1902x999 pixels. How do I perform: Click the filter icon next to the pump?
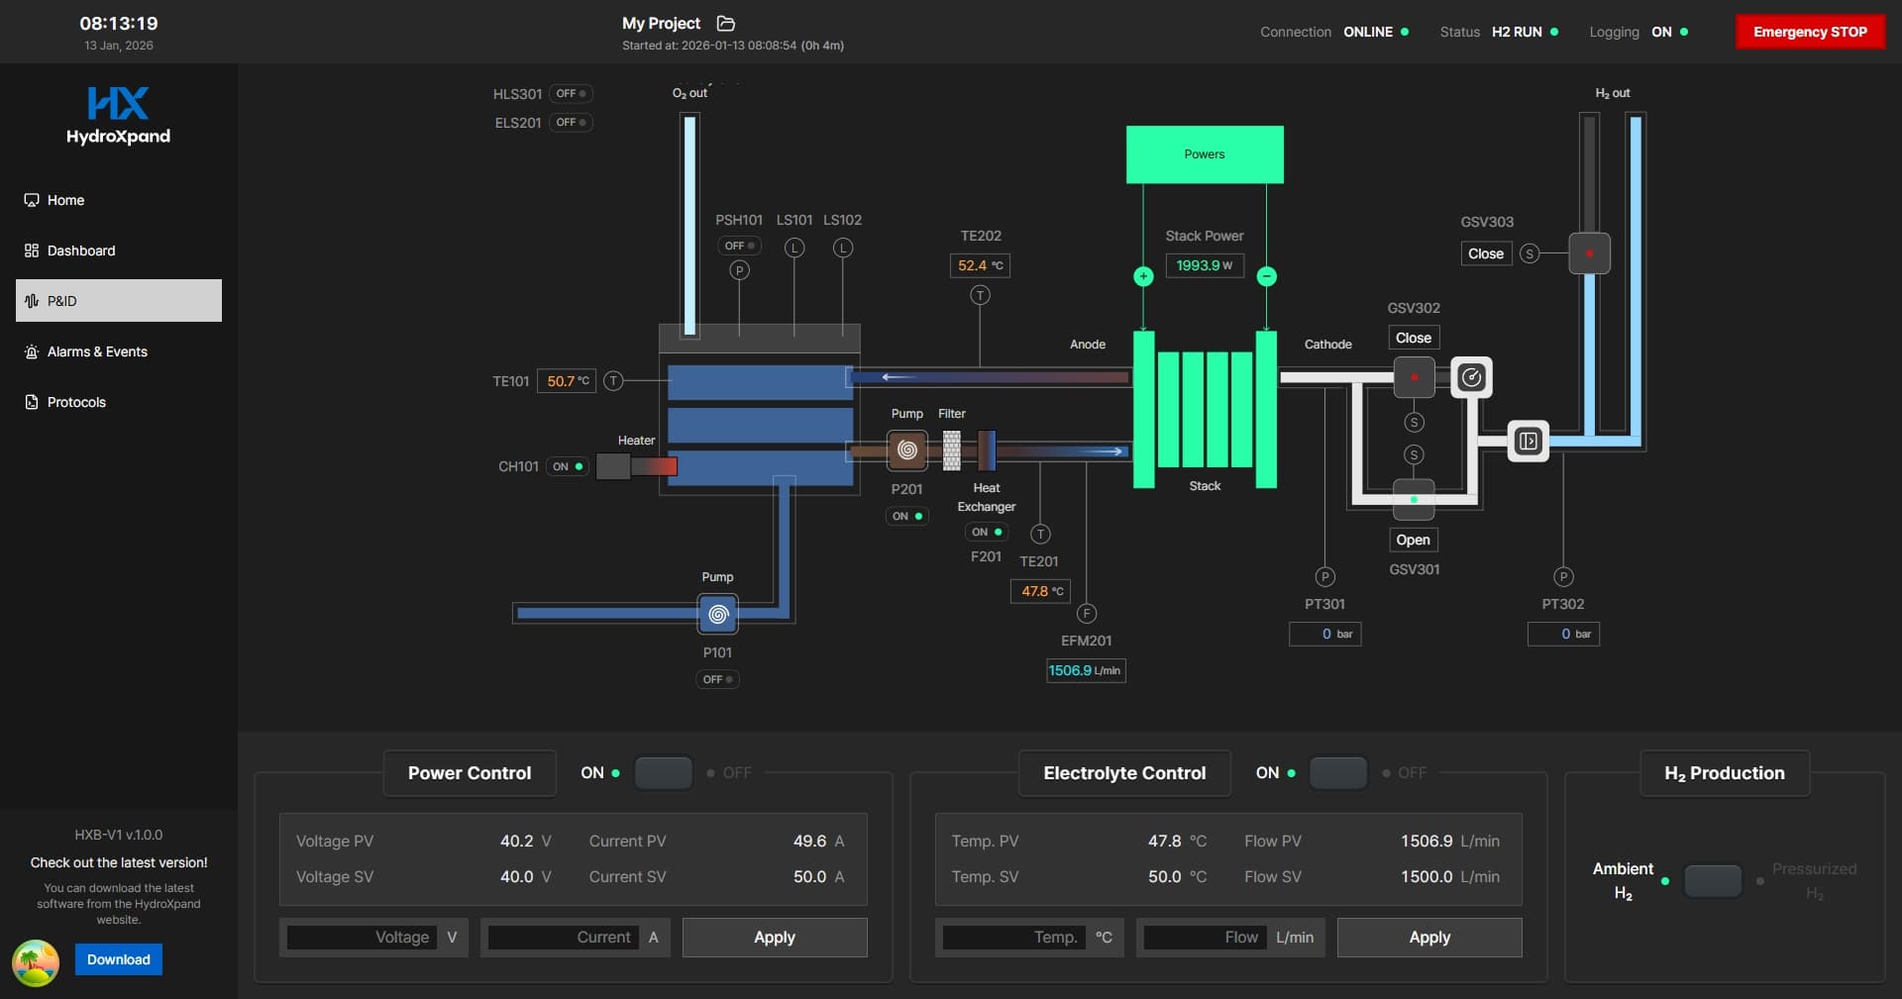pos(951,450)
